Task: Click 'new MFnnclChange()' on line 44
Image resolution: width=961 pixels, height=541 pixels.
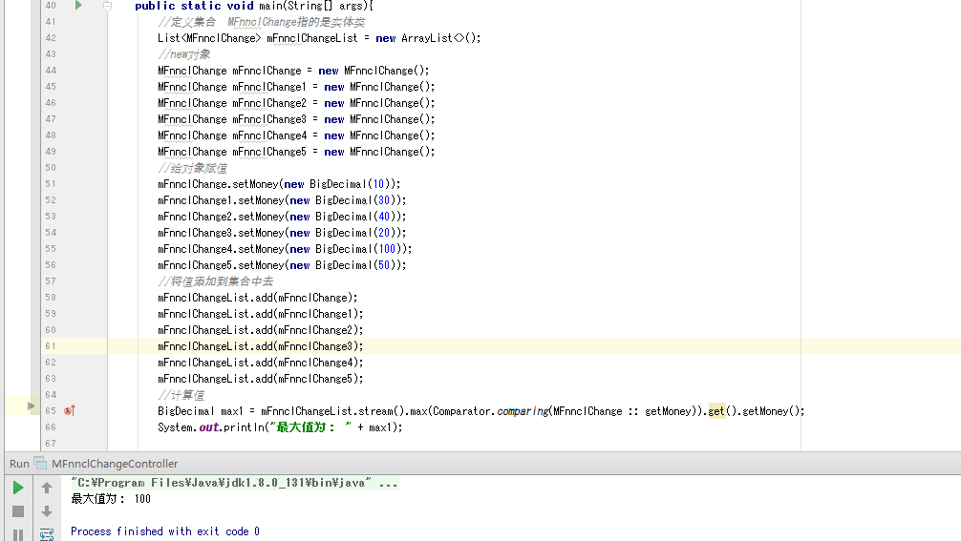Action: click(374, 71)
